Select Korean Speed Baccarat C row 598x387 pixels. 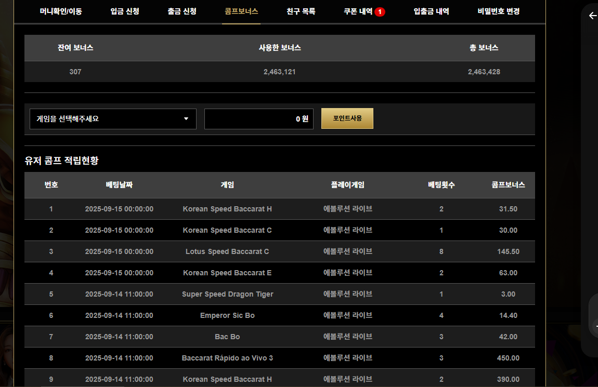pos(280,230)
